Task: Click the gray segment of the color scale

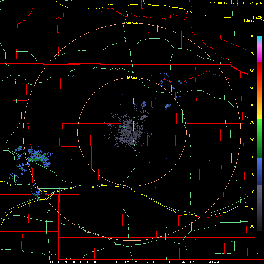Action: [259, 208]
